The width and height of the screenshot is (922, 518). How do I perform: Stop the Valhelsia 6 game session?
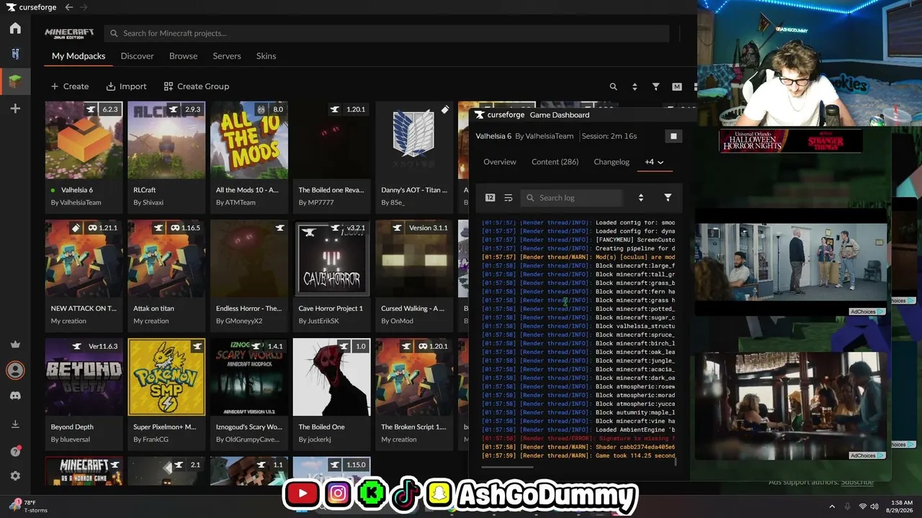tap(673, 136)
